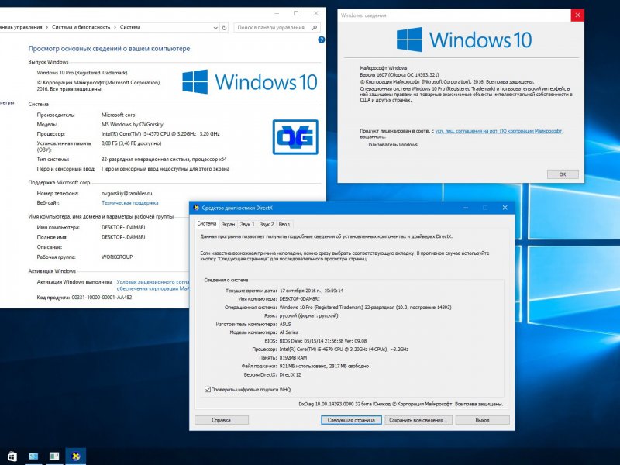Click '32-разрядная операционная система, процессор x64' text

pyautogui.click(x=164, y=160)
